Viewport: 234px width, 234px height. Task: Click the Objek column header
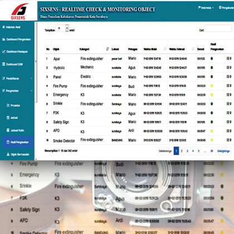[56, 49]
